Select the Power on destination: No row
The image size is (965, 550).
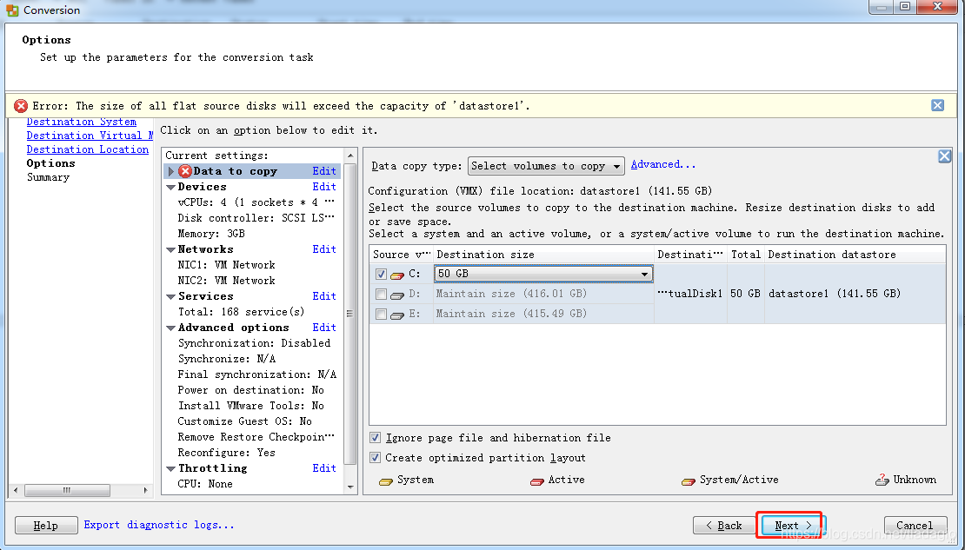click(251, 390)
